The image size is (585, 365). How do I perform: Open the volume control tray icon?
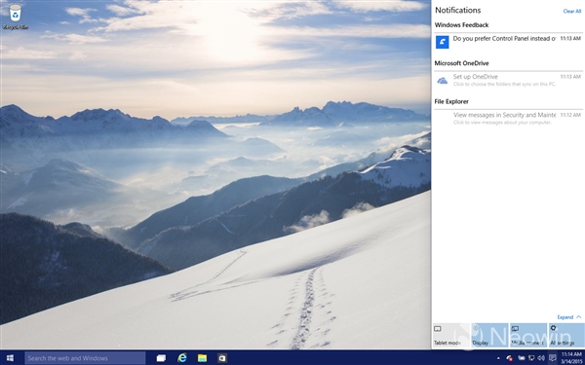tap(541, 358)
